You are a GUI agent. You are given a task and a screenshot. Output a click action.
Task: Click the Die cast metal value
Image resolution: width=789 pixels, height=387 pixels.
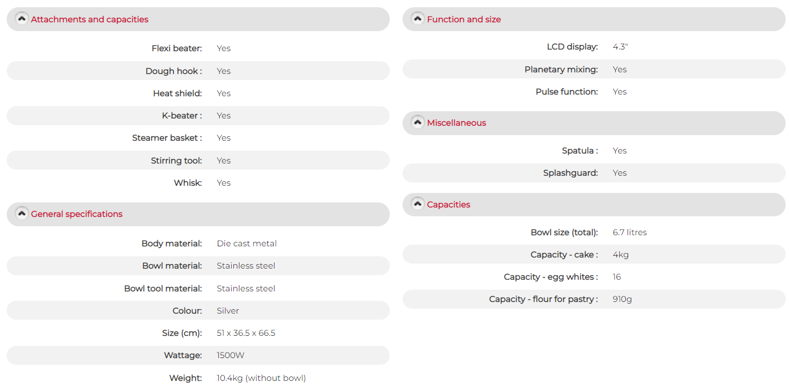[x=247, y=244]
